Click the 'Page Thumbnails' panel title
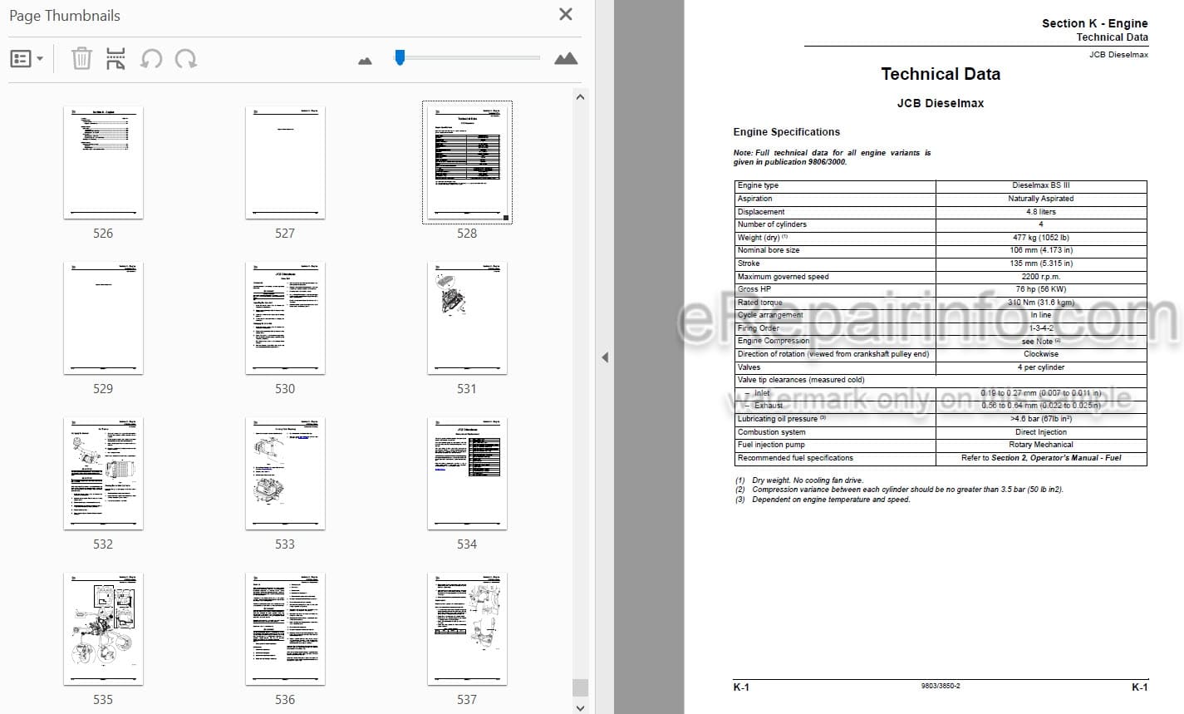1184x714 pixels. pyautogui.click(x=64, y=16)
